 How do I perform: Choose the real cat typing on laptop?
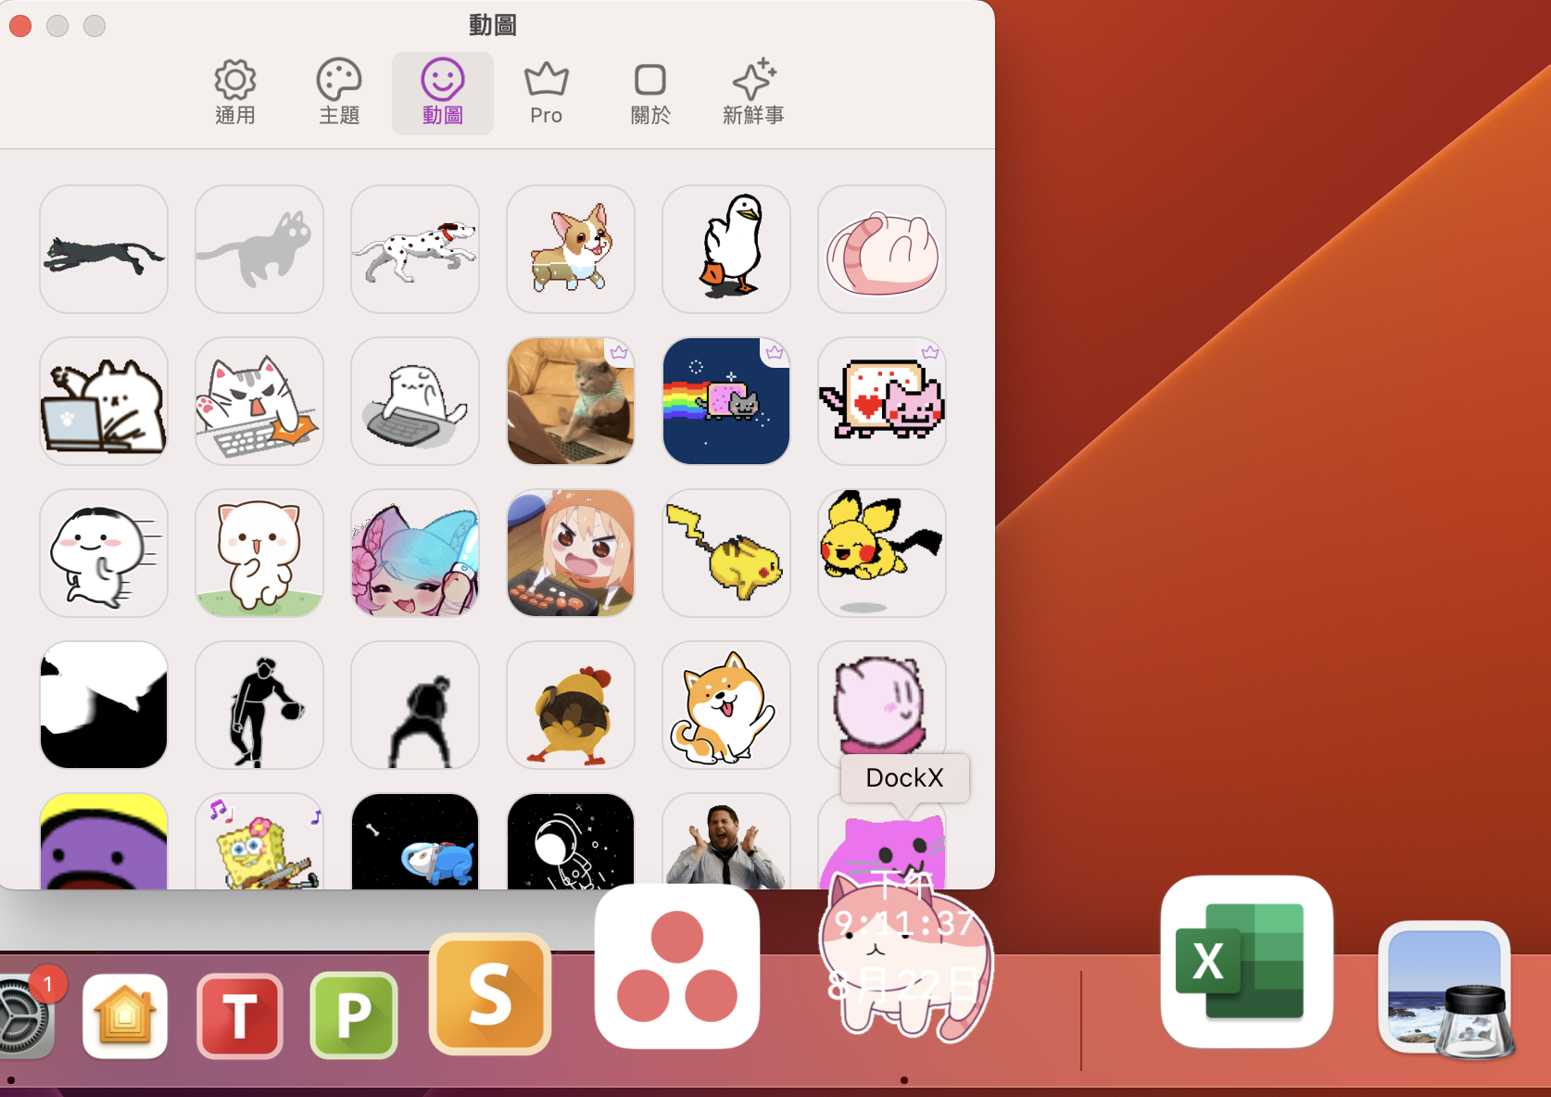[571, 401]
